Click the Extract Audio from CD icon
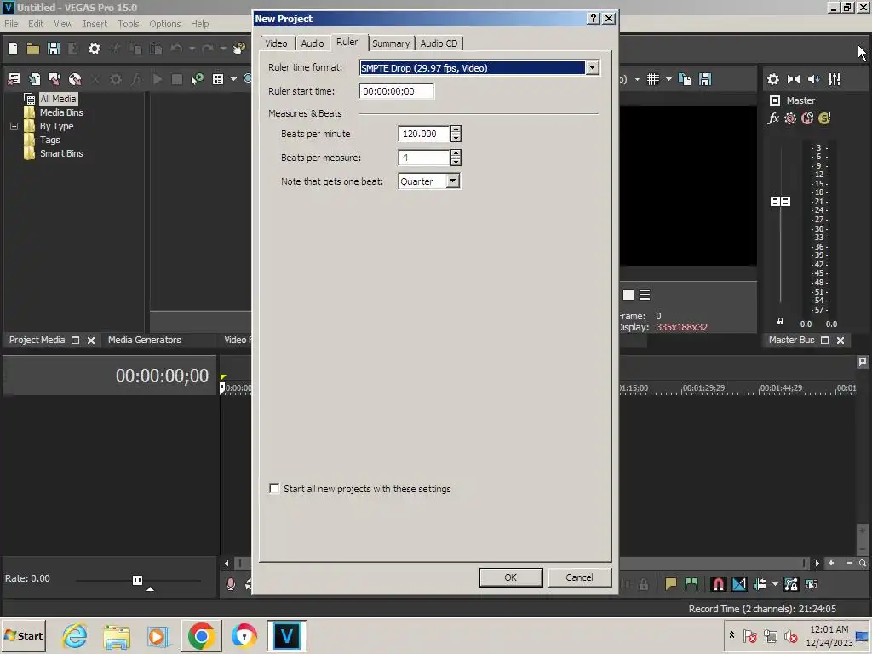 [75, 79]
